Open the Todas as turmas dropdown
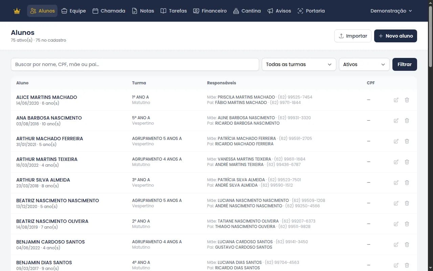The height and width of the screenshot is (271, 433). pos(299,64)
